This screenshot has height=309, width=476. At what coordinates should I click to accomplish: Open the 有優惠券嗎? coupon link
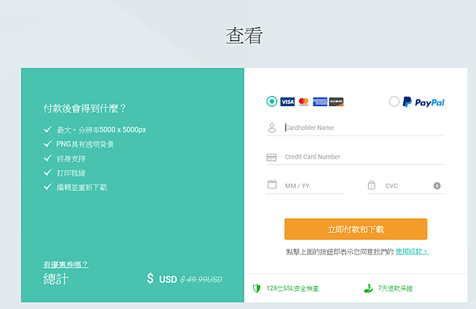coord(66,265)
